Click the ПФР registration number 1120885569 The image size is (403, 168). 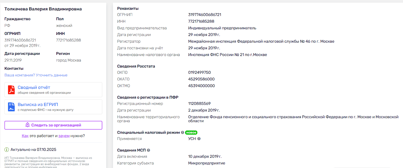tap(199, 103)
